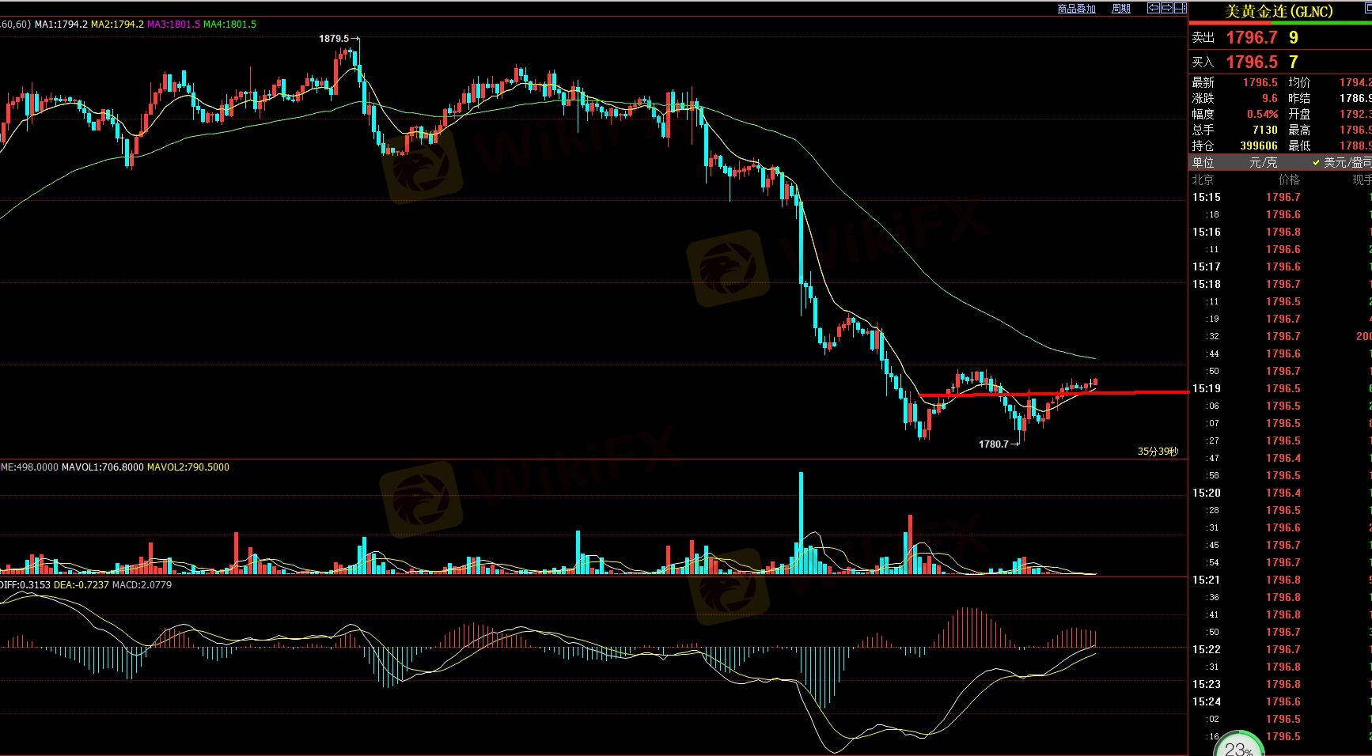Select the 15:19 row in tick list
The image size is (1372, 756).
click(1206, 388)
